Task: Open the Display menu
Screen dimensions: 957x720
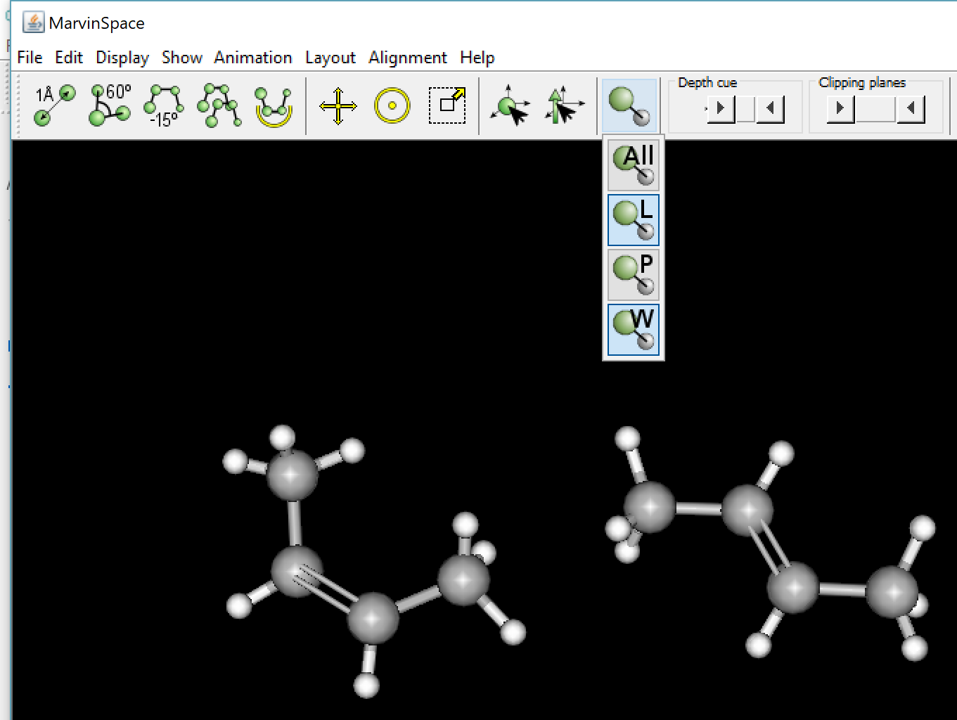Action: pyautogui.click(x=122, y=58)
